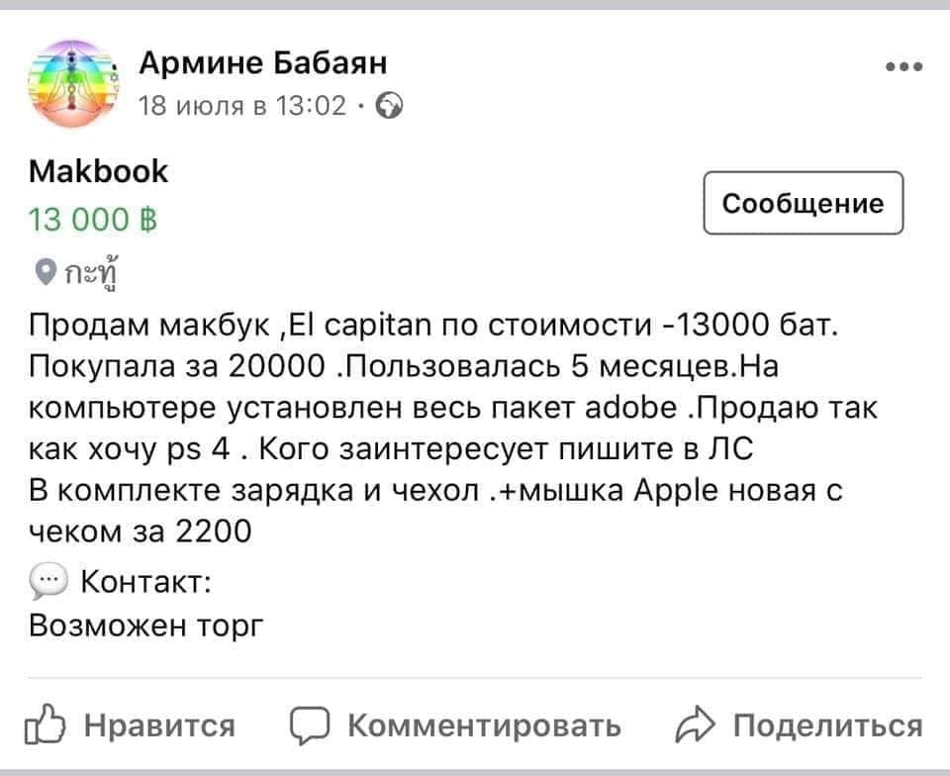Open the three-dots post options menu

pyautogui.click(x=903, y=67)
